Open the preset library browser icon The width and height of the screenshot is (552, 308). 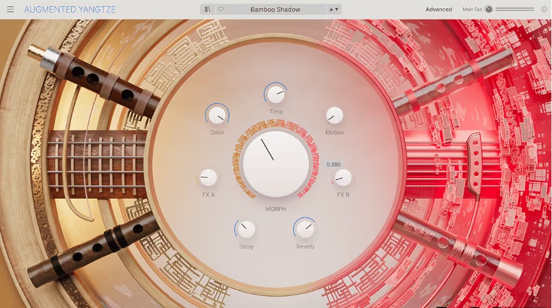click(x=207, y=9)
